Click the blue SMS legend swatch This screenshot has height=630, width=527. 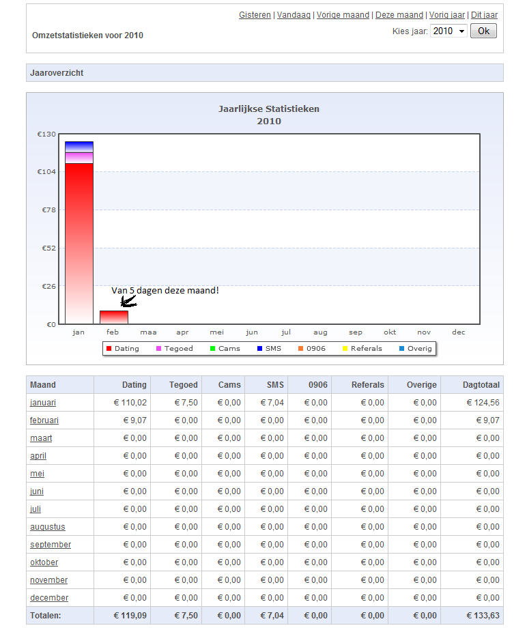pos(259,348)
